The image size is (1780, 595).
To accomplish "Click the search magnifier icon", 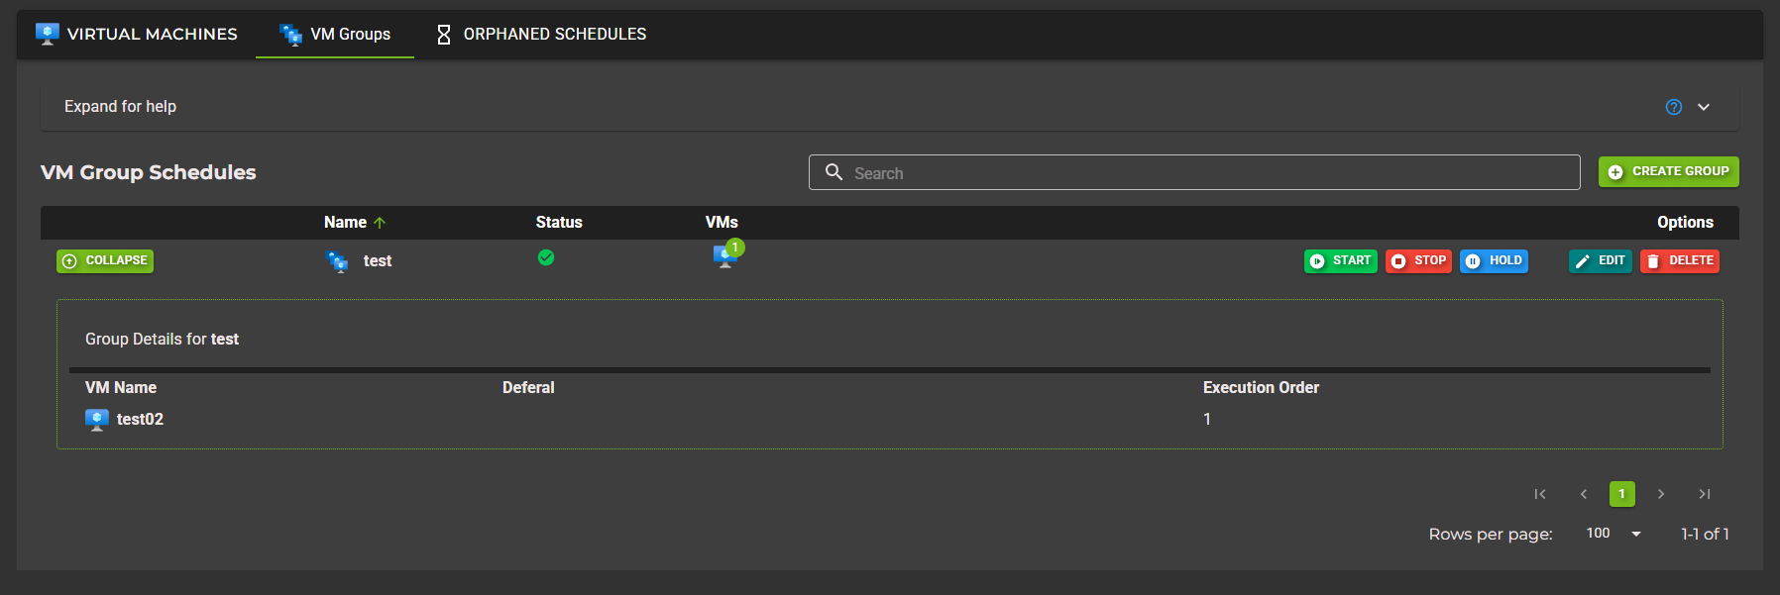I will pyautogui.click(x=834, y=172).
